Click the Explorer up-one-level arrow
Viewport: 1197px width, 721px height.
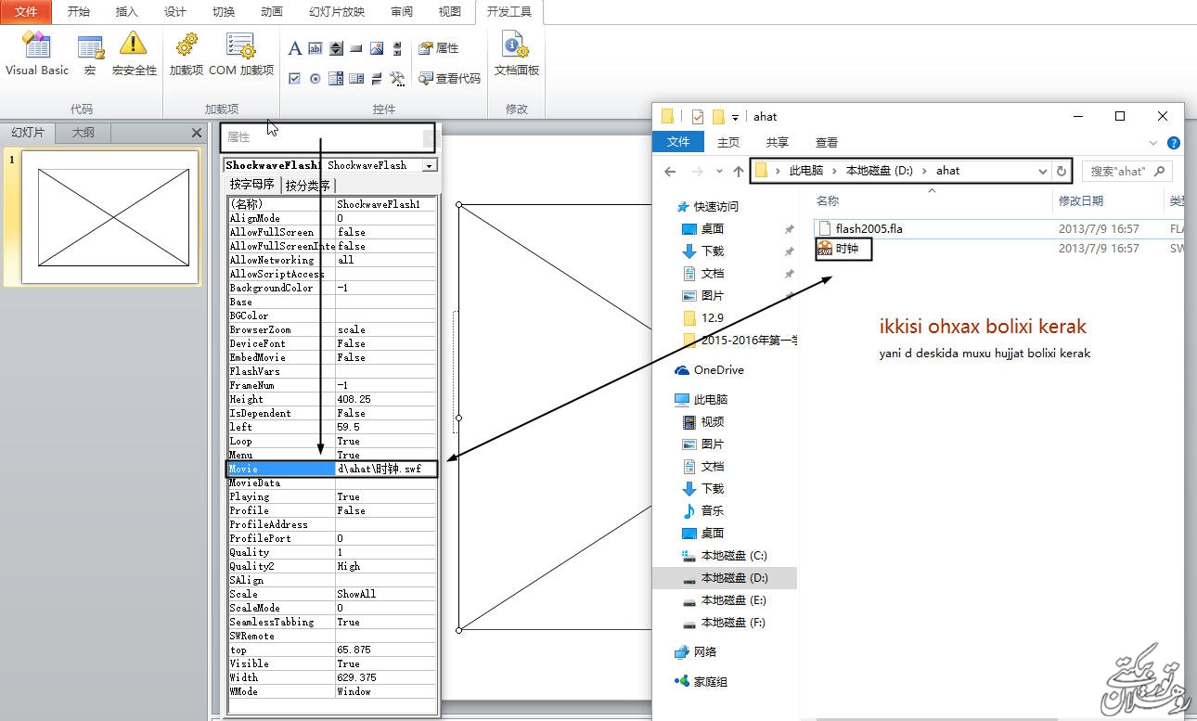point(739,172)
